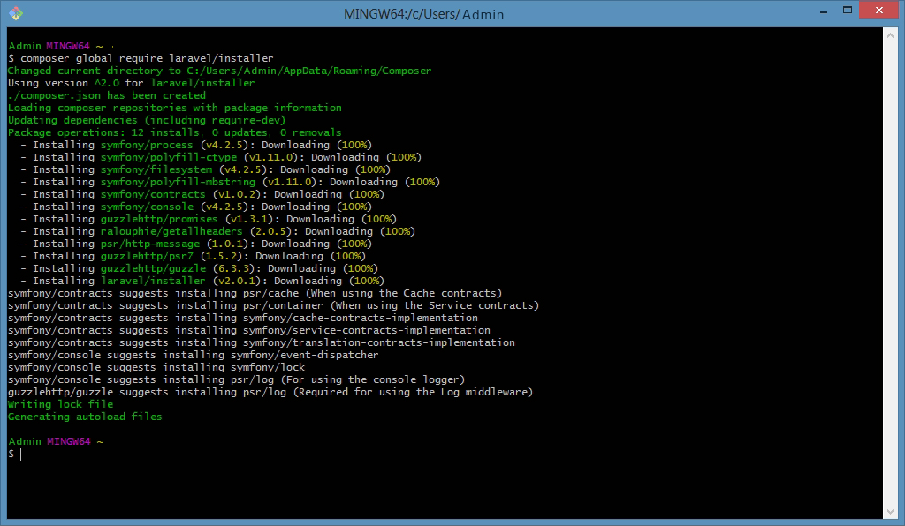
Task: Click './composer.json has been created' line
Action: click(x=107, y=95)
